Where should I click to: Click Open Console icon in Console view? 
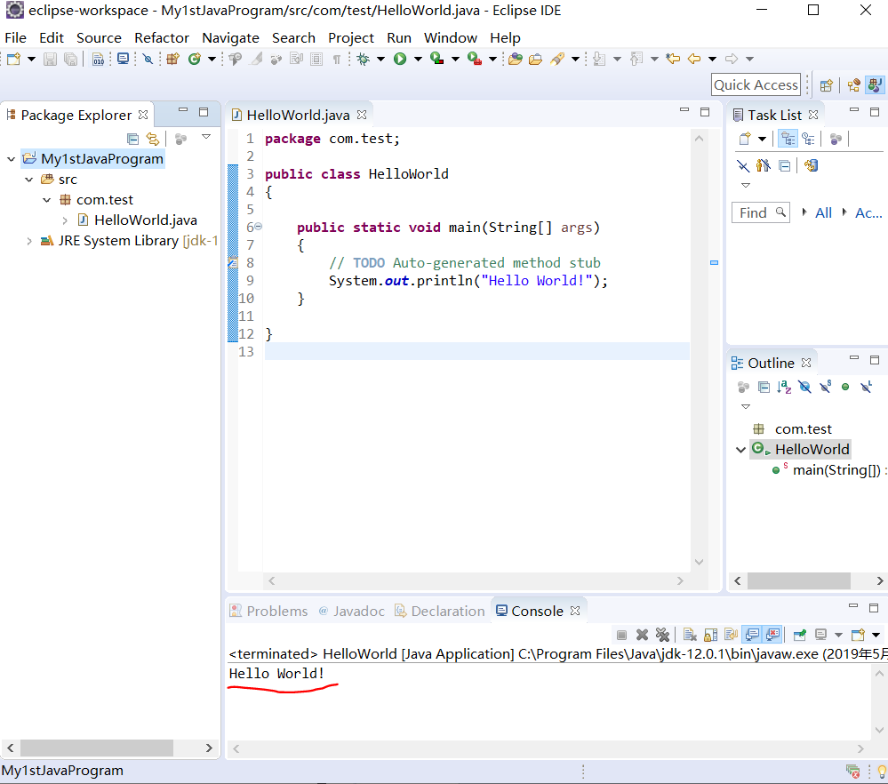[x=858, y=635]
